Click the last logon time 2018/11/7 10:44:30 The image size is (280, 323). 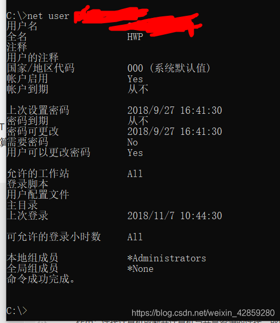point(175,216)
